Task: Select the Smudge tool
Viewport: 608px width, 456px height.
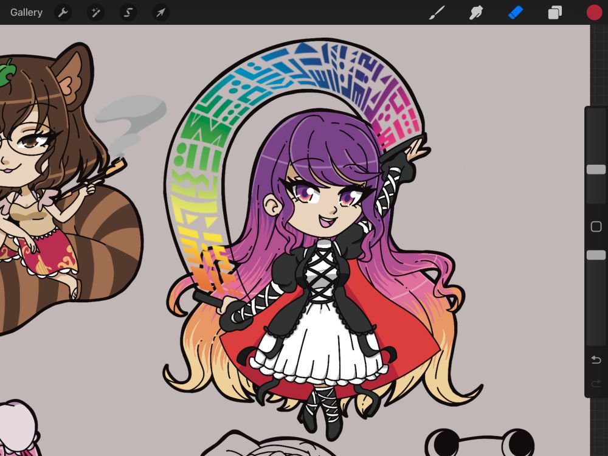Action: [476, 12]
